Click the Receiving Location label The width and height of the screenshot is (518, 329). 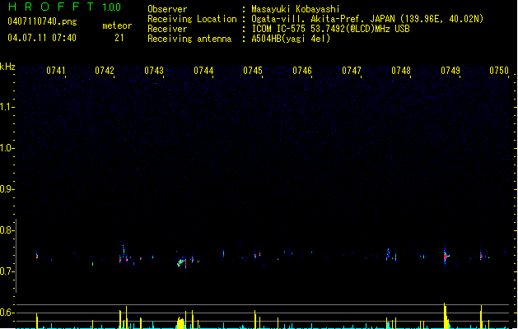(192, 19)
